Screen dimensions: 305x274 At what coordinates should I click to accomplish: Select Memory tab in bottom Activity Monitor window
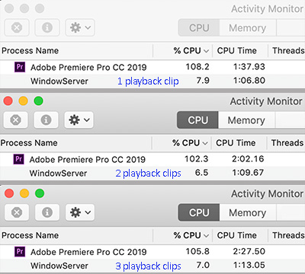point(248,212)
